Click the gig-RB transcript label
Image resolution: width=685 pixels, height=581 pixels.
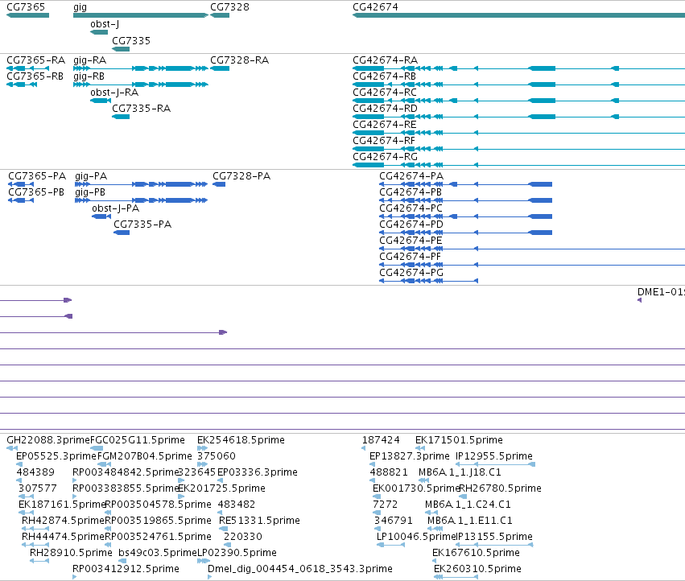[89, 76]
